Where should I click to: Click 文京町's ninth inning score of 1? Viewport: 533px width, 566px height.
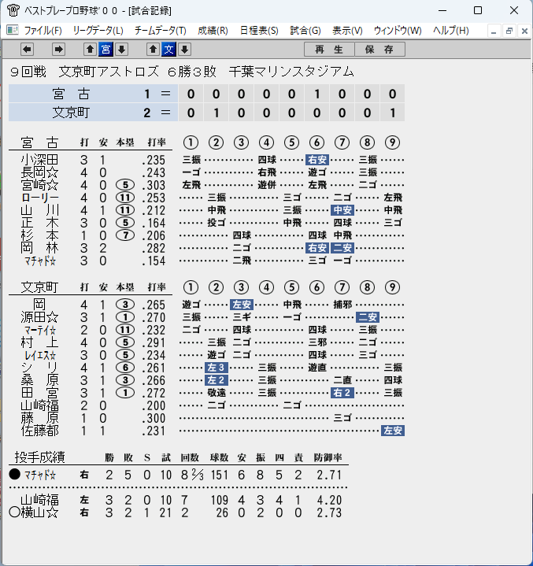click(392, 113)
